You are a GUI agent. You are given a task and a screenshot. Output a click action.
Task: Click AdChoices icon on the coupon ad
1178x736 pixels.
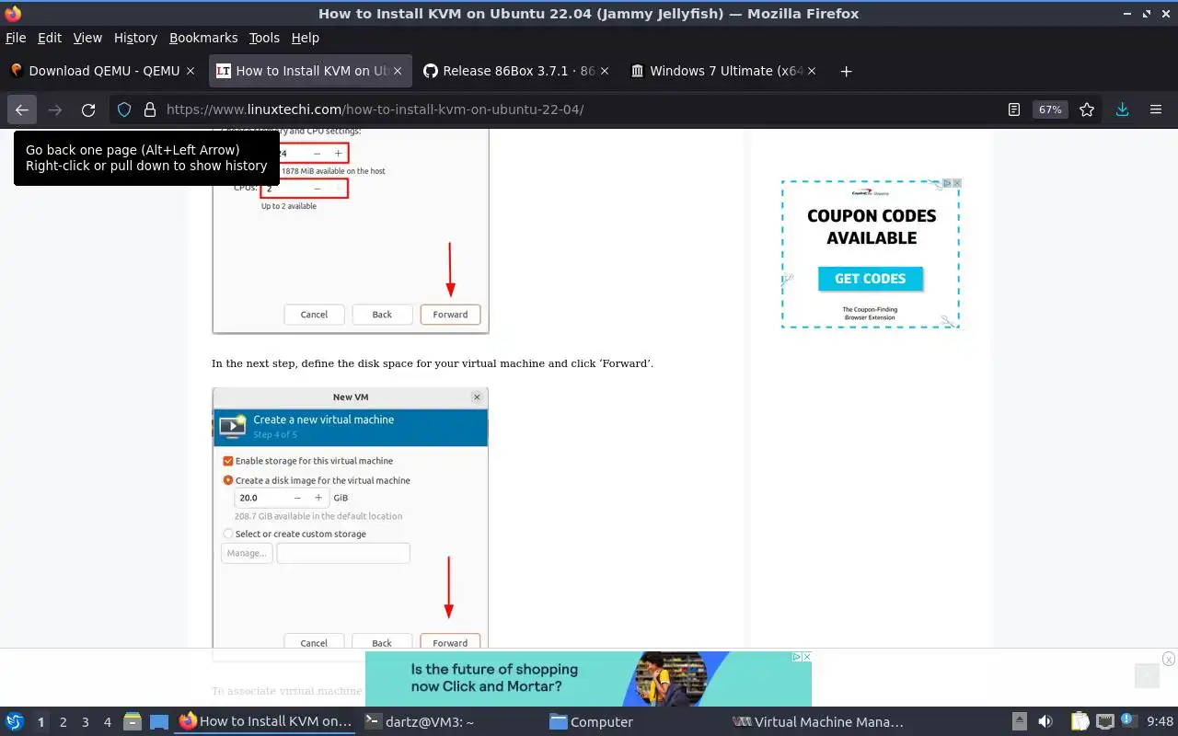point(947,183)
